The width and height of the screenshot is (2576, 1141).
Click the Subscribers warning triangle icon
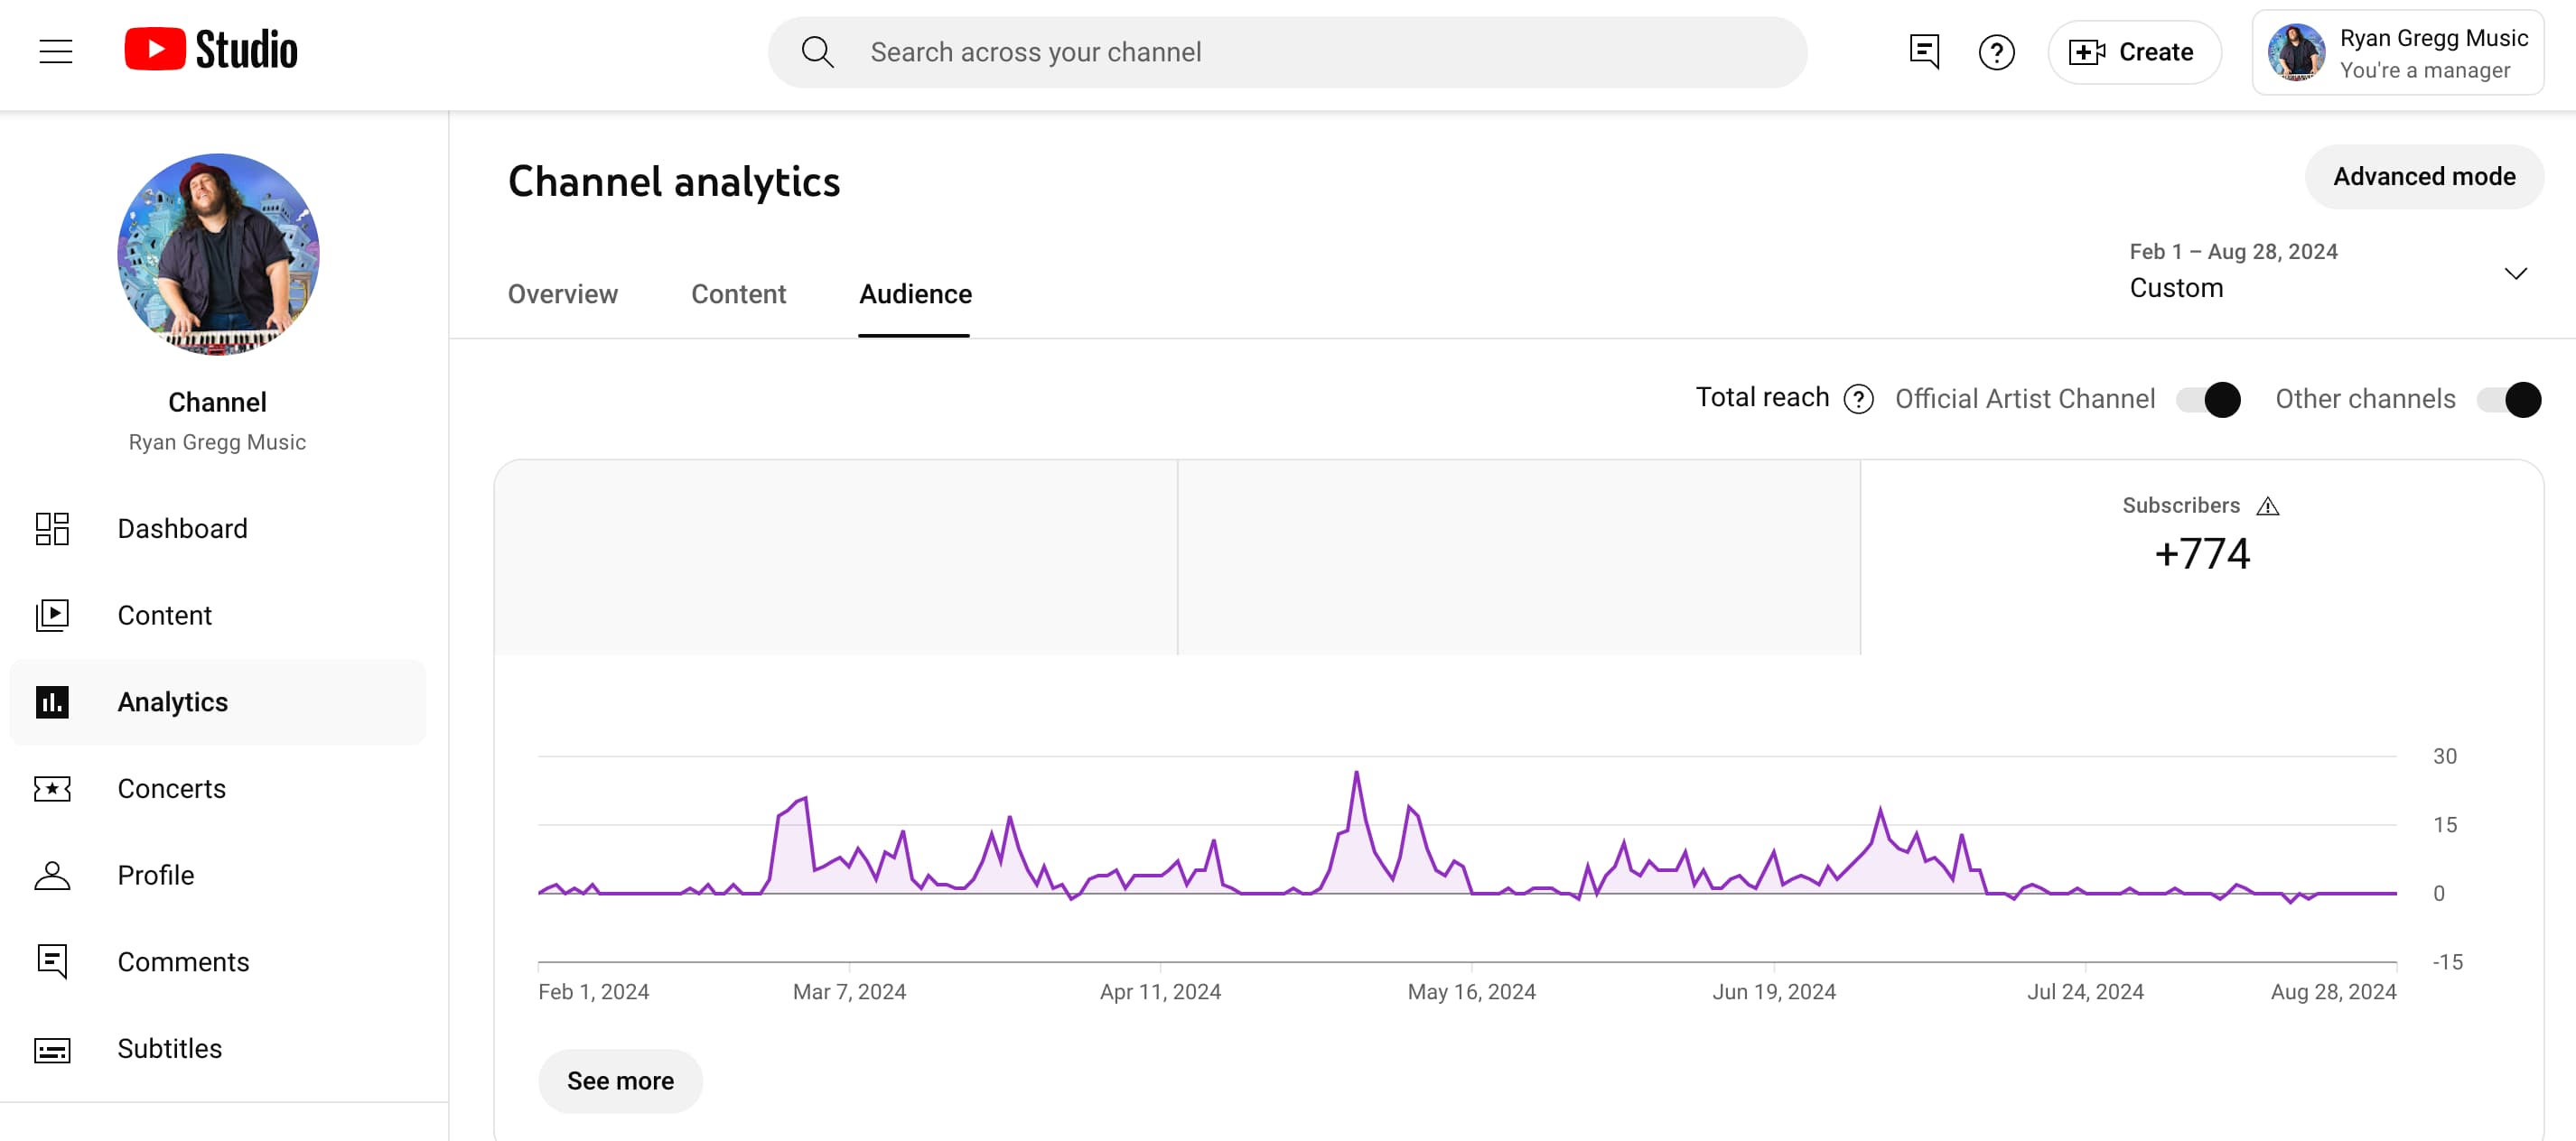[2268, 506]
